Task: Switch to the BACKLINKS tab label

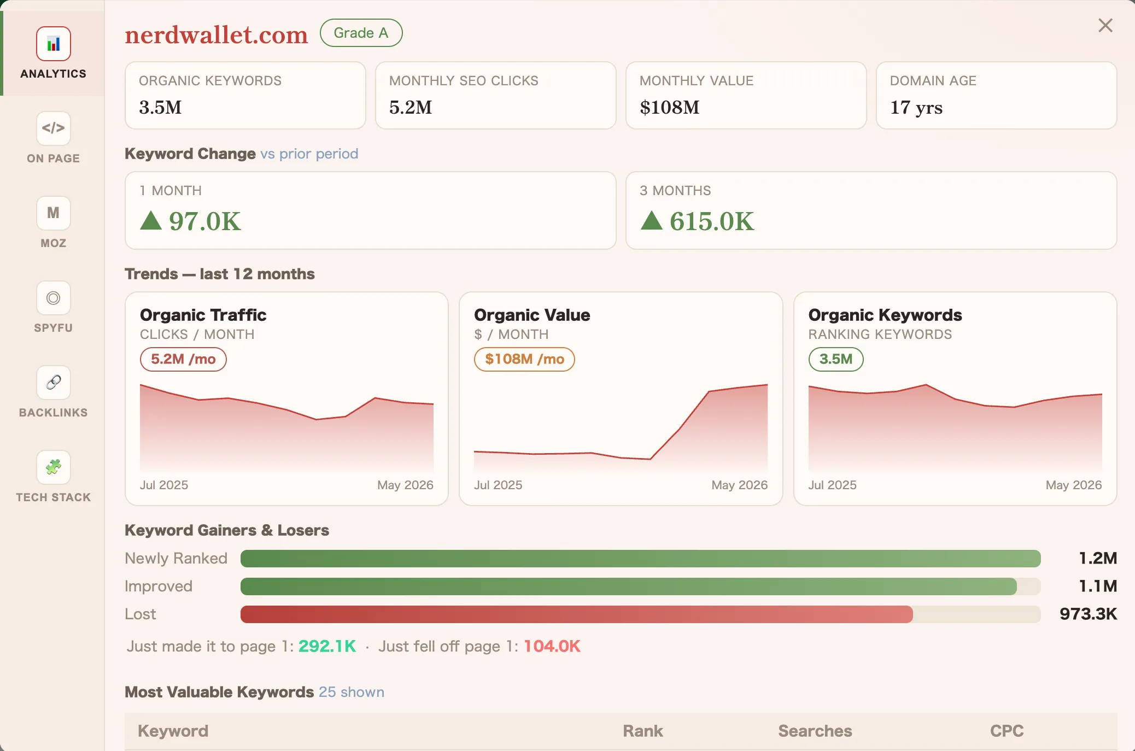Action: (54, 413)
